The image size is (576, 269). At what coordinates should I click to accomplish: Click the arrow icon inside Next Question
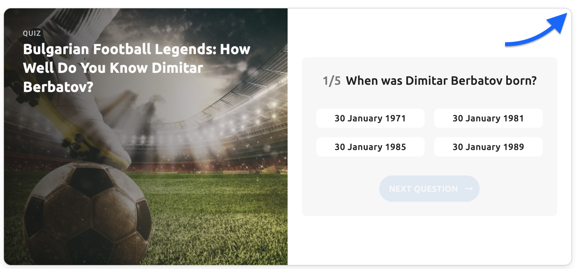469,189
